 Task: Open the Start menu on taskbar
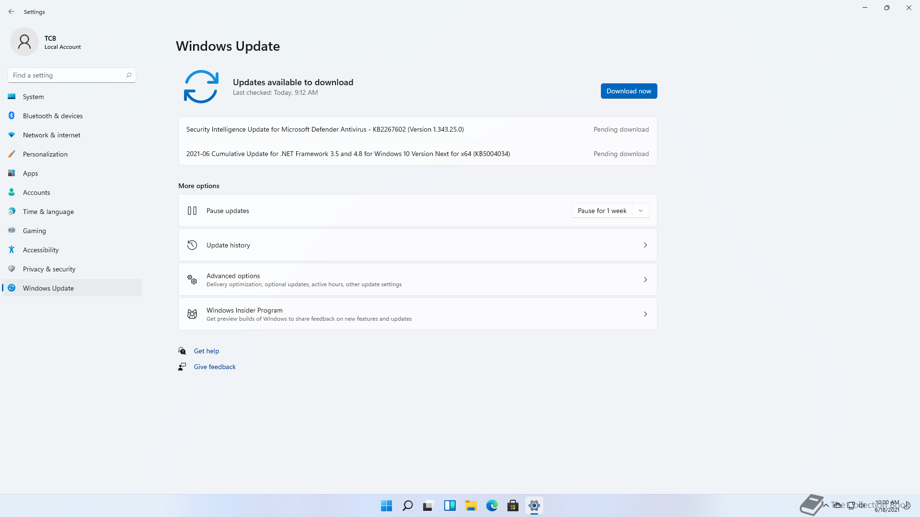pyautogui.click(x=386, y=506)
